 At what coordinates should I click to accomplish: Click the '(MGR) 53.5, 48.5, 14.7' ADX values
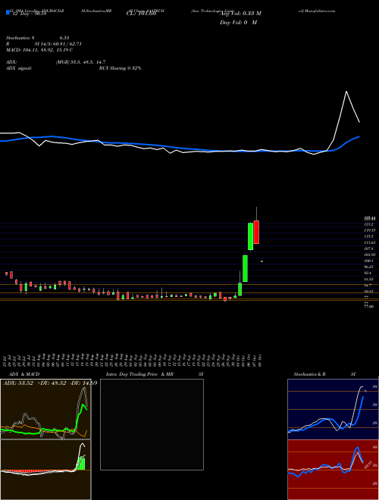(80, 62)
